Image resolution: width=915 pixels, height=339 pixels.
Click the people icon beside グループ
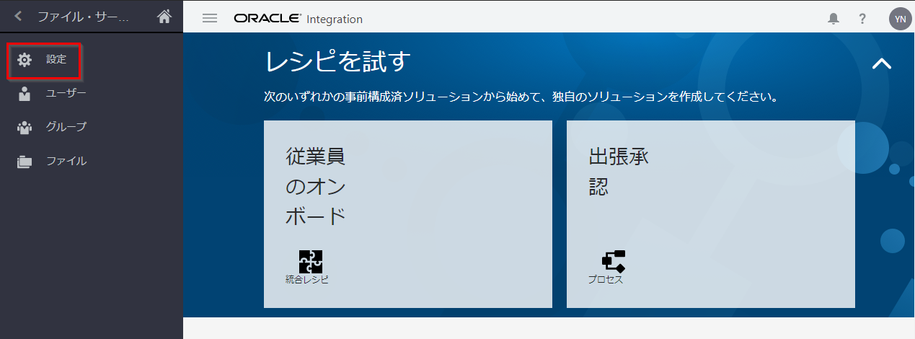coord(25,128)
